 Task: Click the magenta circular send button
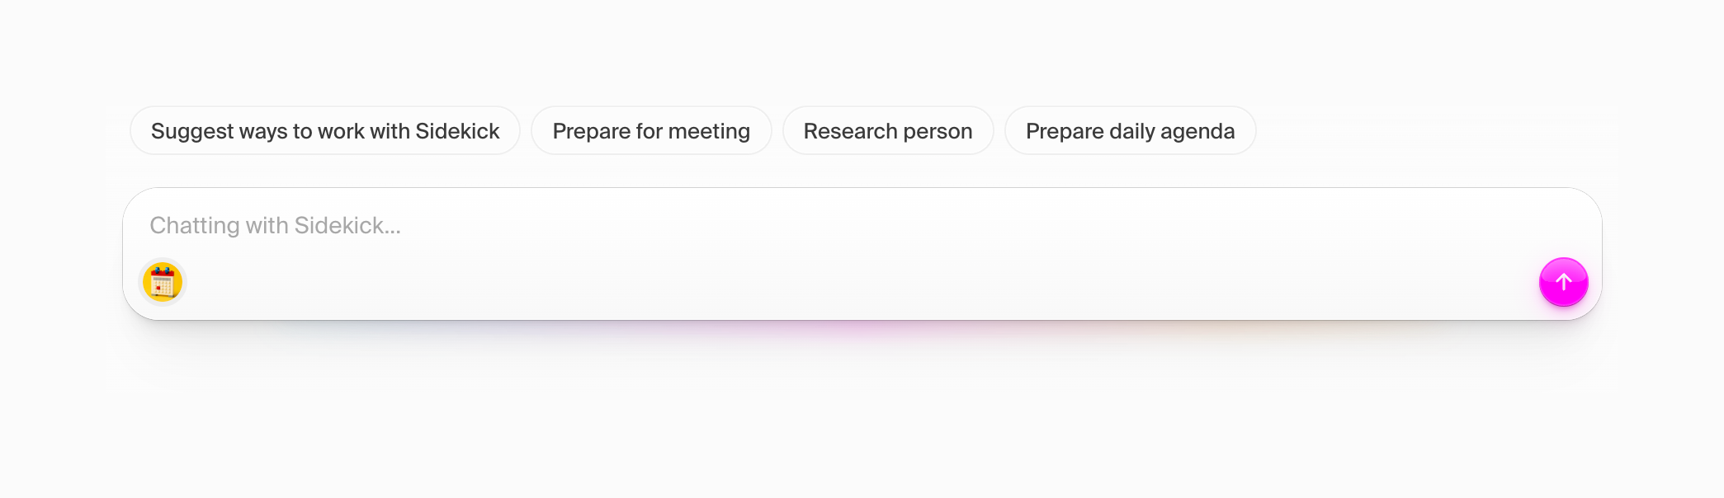pyautogui.click(x=1563, y=282)
